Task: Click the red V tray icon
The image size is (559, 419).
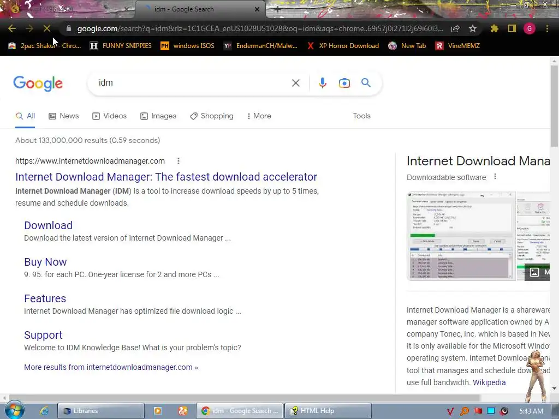Action: [x=450, y=411]
